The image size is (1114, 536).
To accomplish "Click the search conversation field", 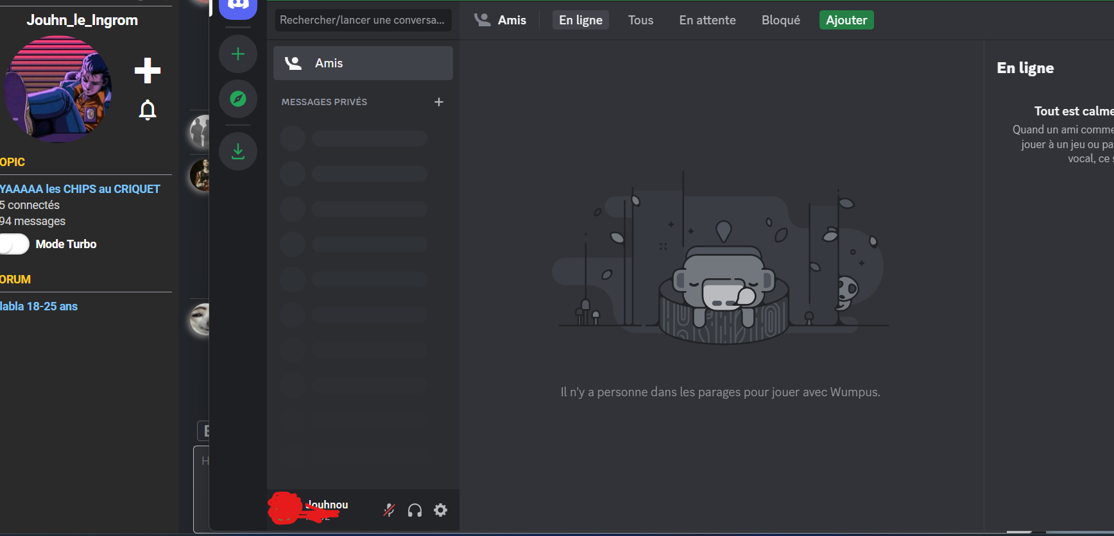I will 363,20.
